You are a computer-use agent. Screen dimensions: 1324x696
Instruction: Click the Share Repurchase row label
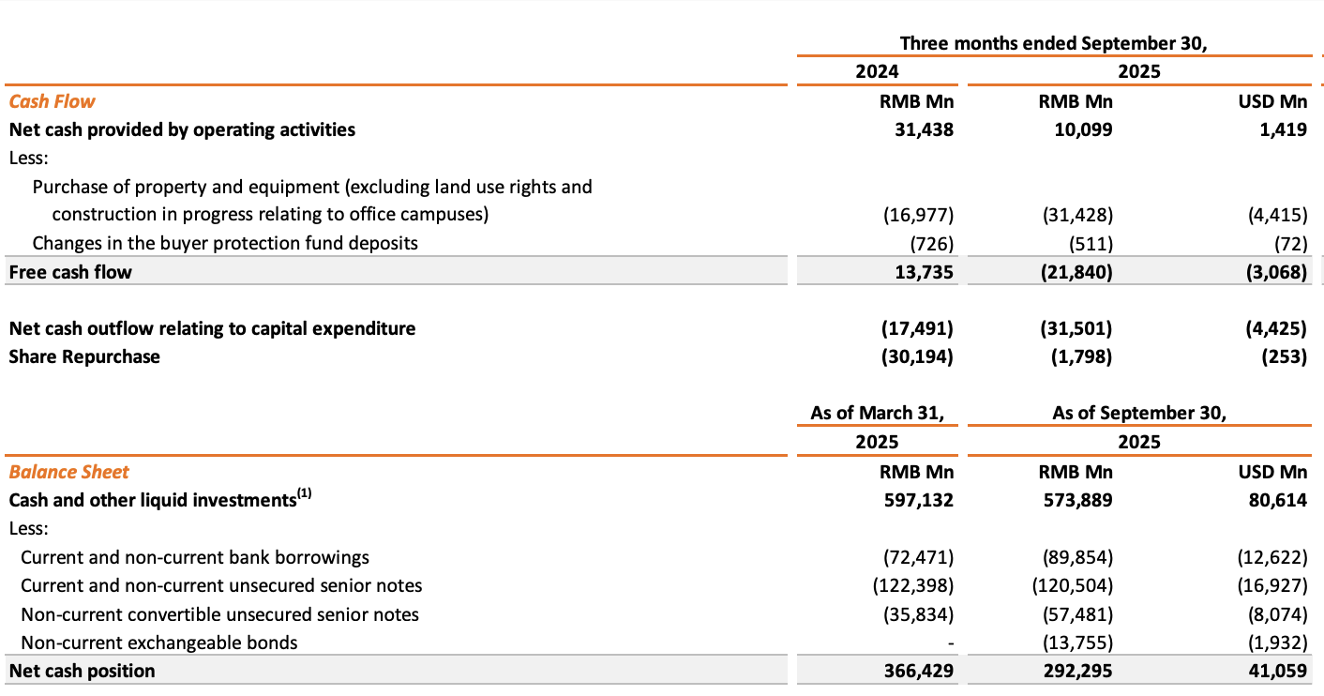pos(84,356)
